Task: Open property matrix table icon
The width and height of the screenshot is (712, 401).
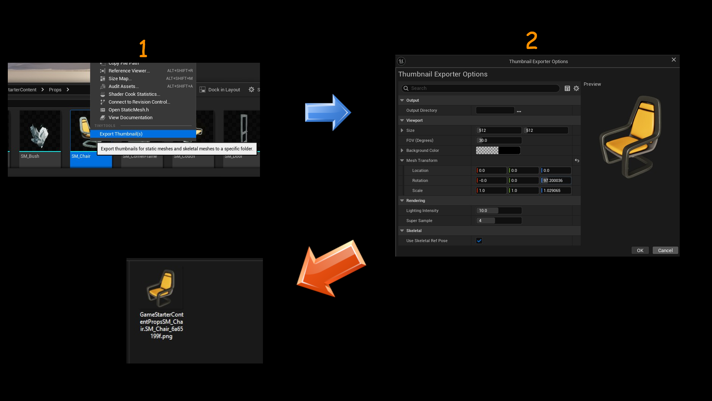Action: click(x=567, y=88)
